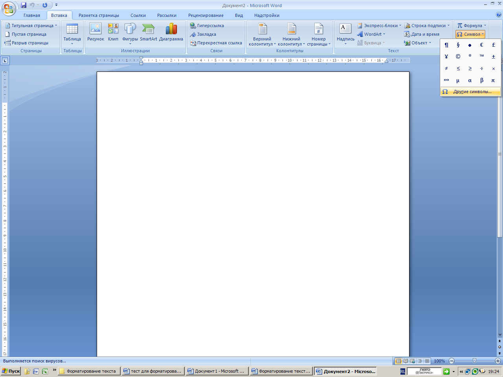Insert Пустая страница blank page
This screenshot has width=503, height=377.
click(x=26, y=34)
